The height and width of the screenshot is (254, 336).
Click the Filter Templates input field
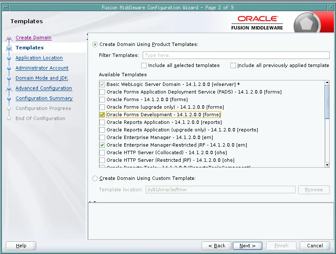click(236, 55)
